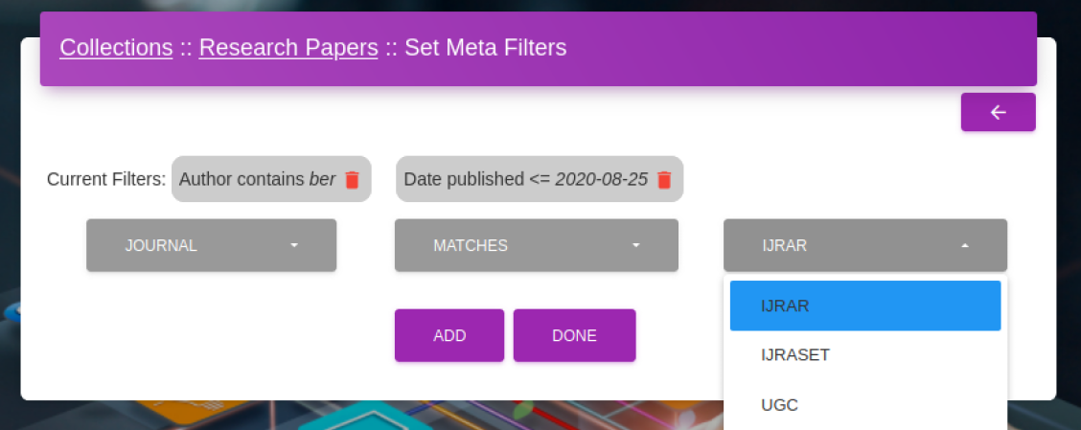Click the back arrow button
Viewport: 1081px width, 430px height.
999,112
